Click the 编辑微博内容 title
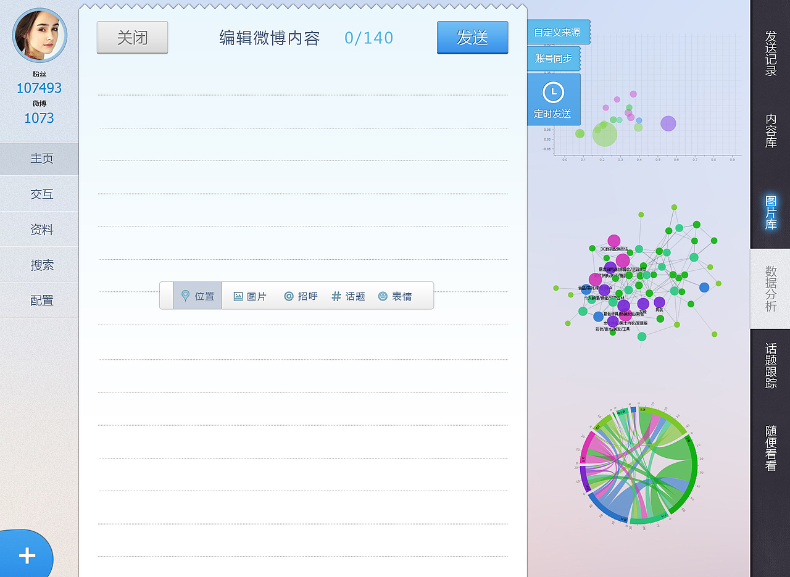Screen dimensions: 790x577 tap(270, 38)
